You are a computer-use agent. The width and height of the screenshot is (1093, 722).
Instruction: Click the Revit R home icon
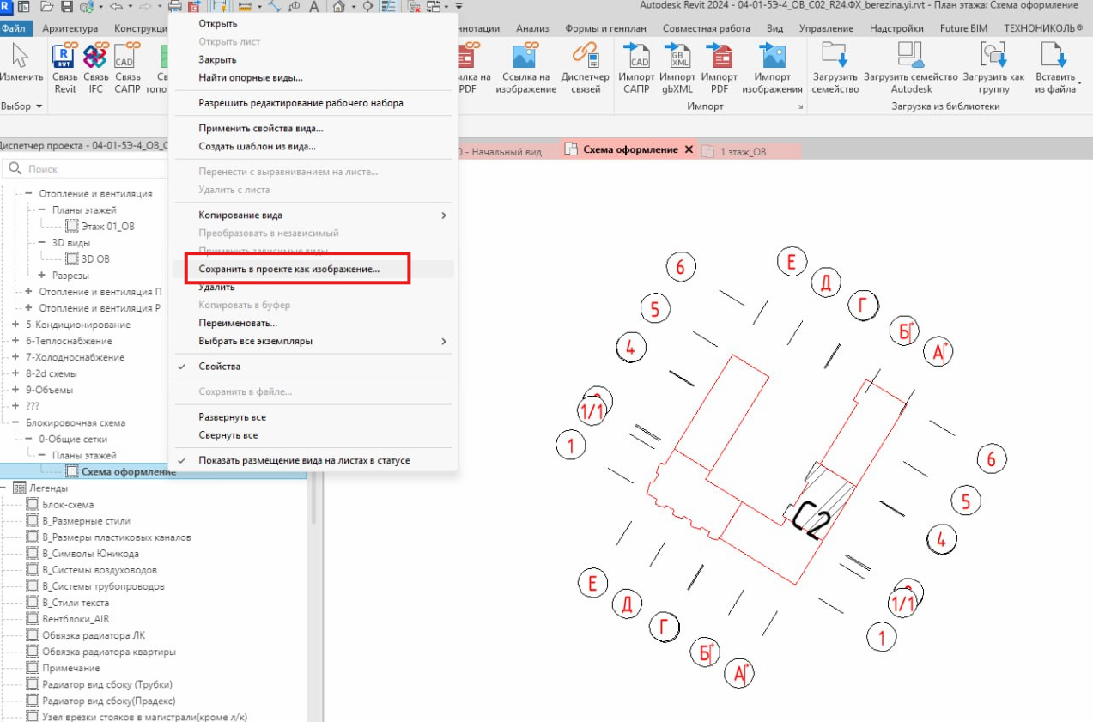(6, 6)
